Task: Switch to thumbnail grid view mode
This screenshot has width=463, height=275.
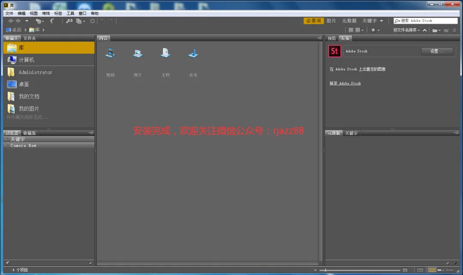Action: pyautogui.click(x=432, y=270)
